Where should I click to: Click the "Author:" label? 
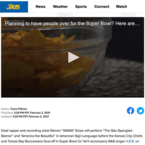5,109
